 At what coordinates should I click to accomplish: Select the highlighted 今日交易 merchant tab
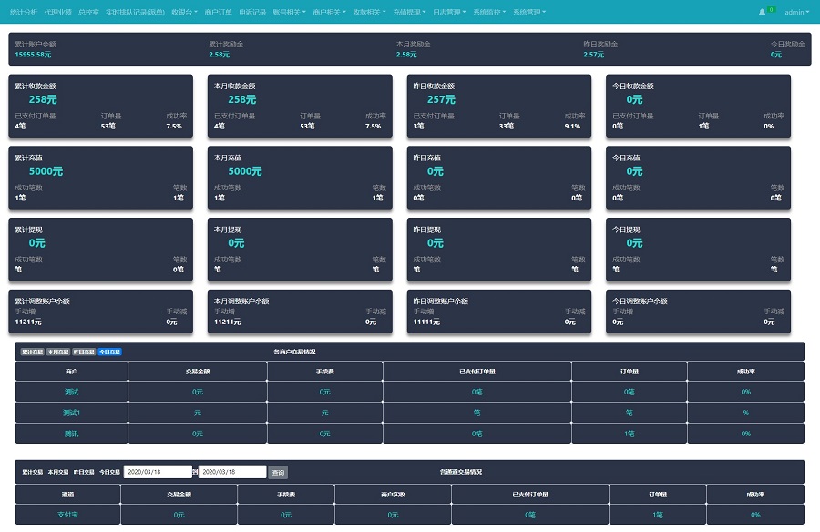(109, 352)
